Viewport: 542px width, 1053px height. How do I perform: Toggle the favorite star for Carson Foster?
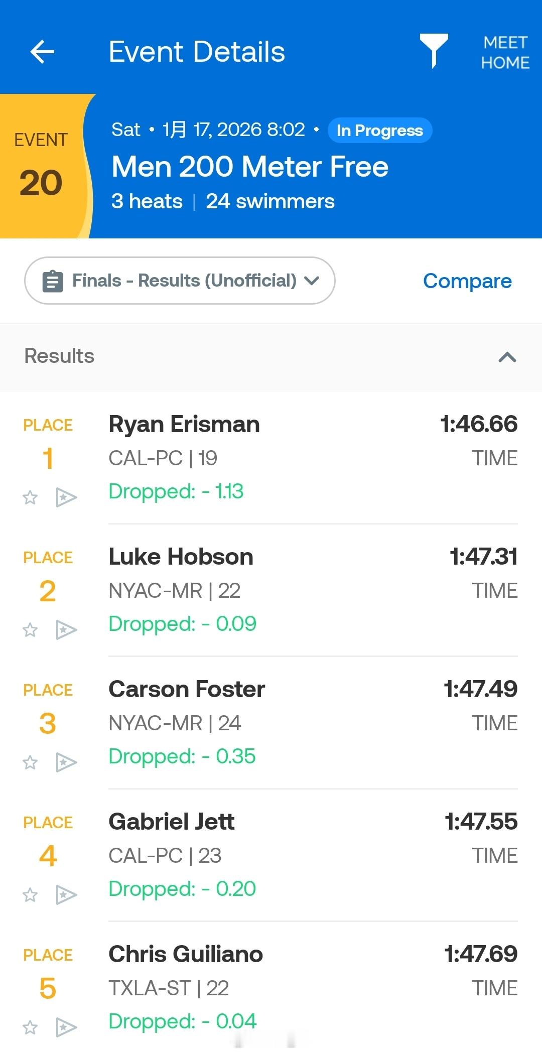(x=30, y=762)
